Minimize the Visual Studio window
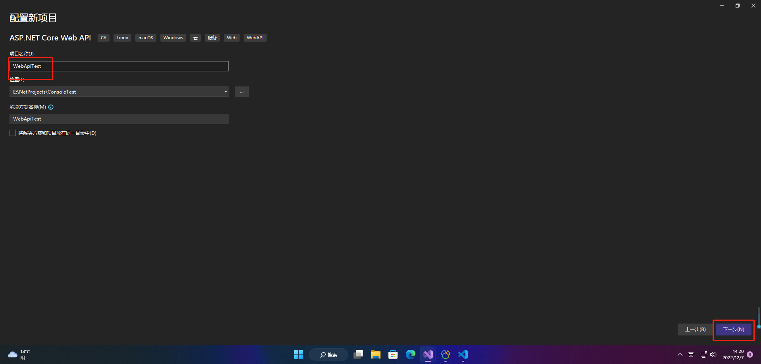The width and height of the screenshot is (761, 364). click(x=722, y=6)
